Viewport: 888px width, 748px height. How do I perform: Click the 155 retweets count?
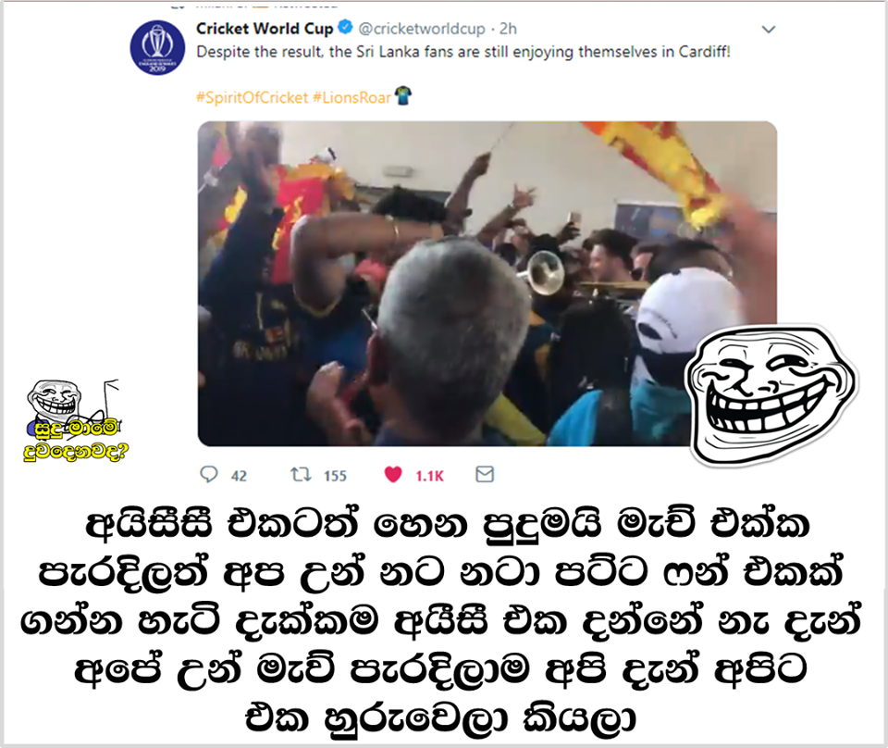tap(335, 476)
